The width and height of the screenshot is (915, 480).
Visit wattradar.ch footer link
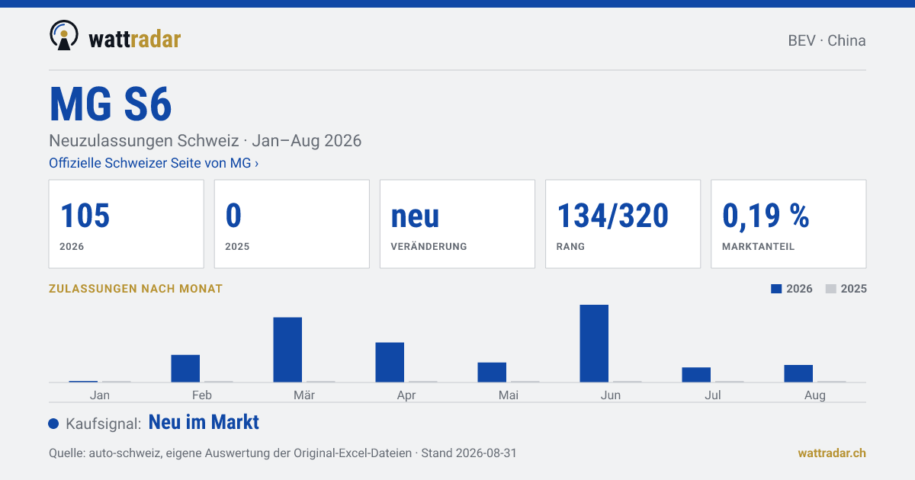click(832, 453)
